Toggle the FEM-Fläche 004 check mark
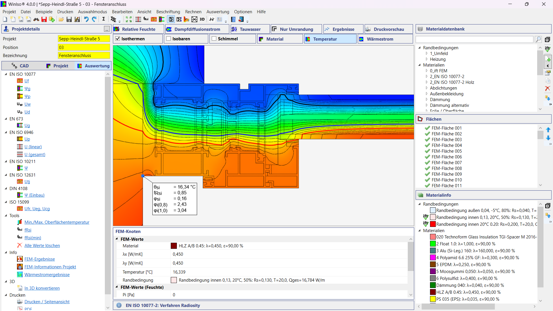The height and width of the screenshot is (311, 553). [x=427, y=145]
